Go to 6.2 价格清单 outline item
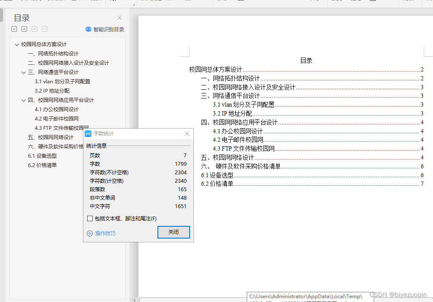 (x=42, y=165)
